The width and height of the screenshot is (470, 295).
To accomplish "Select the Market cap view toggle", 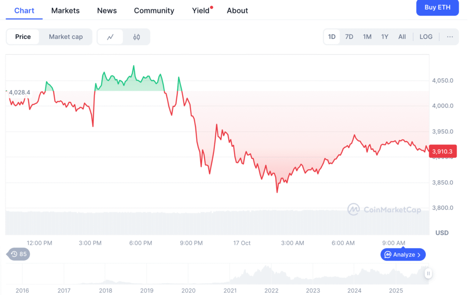I will coord(66,37).
